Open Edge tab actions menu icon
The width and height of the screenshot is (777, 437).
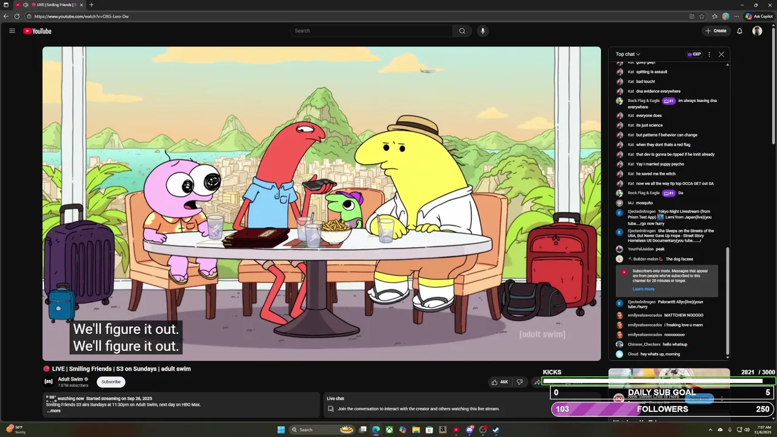(6, 5)
